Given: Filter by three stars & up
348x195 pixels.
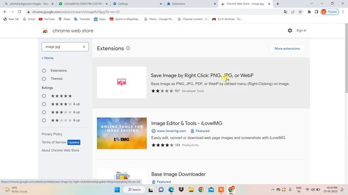Looking at the screenshot, I should pos(44,112).
